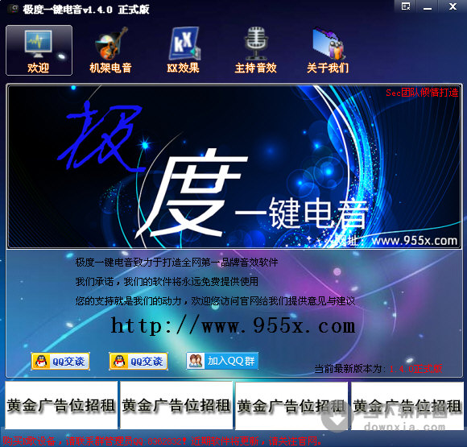This screenshot has width=467, height=447.
Task: Click the 我们承诺 free-use promise line
Action: [167, 282]
